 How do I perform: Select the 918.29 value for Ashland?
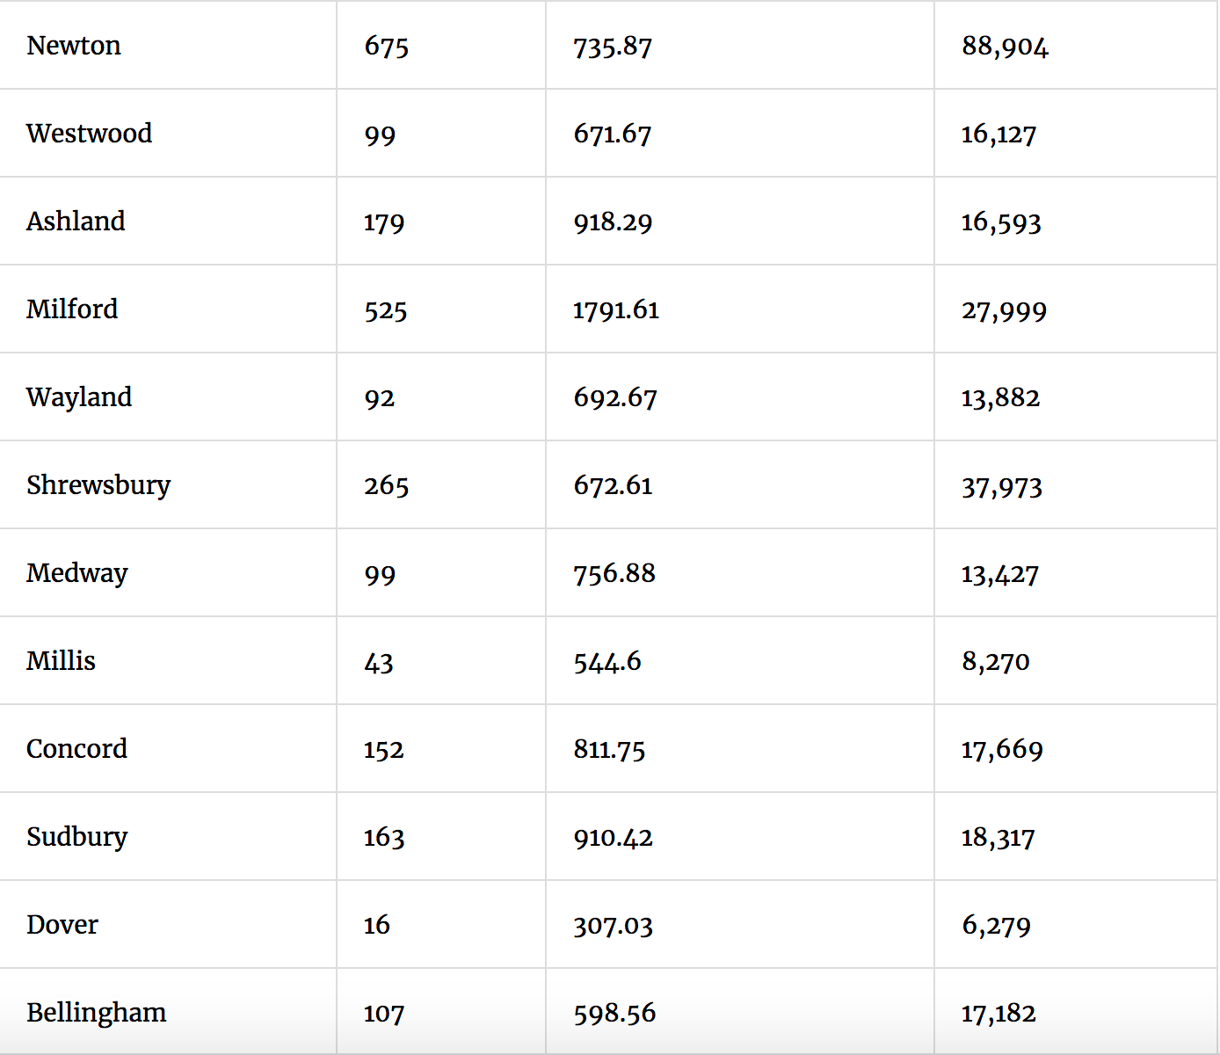pyautogui.click(x=613, y=222)
